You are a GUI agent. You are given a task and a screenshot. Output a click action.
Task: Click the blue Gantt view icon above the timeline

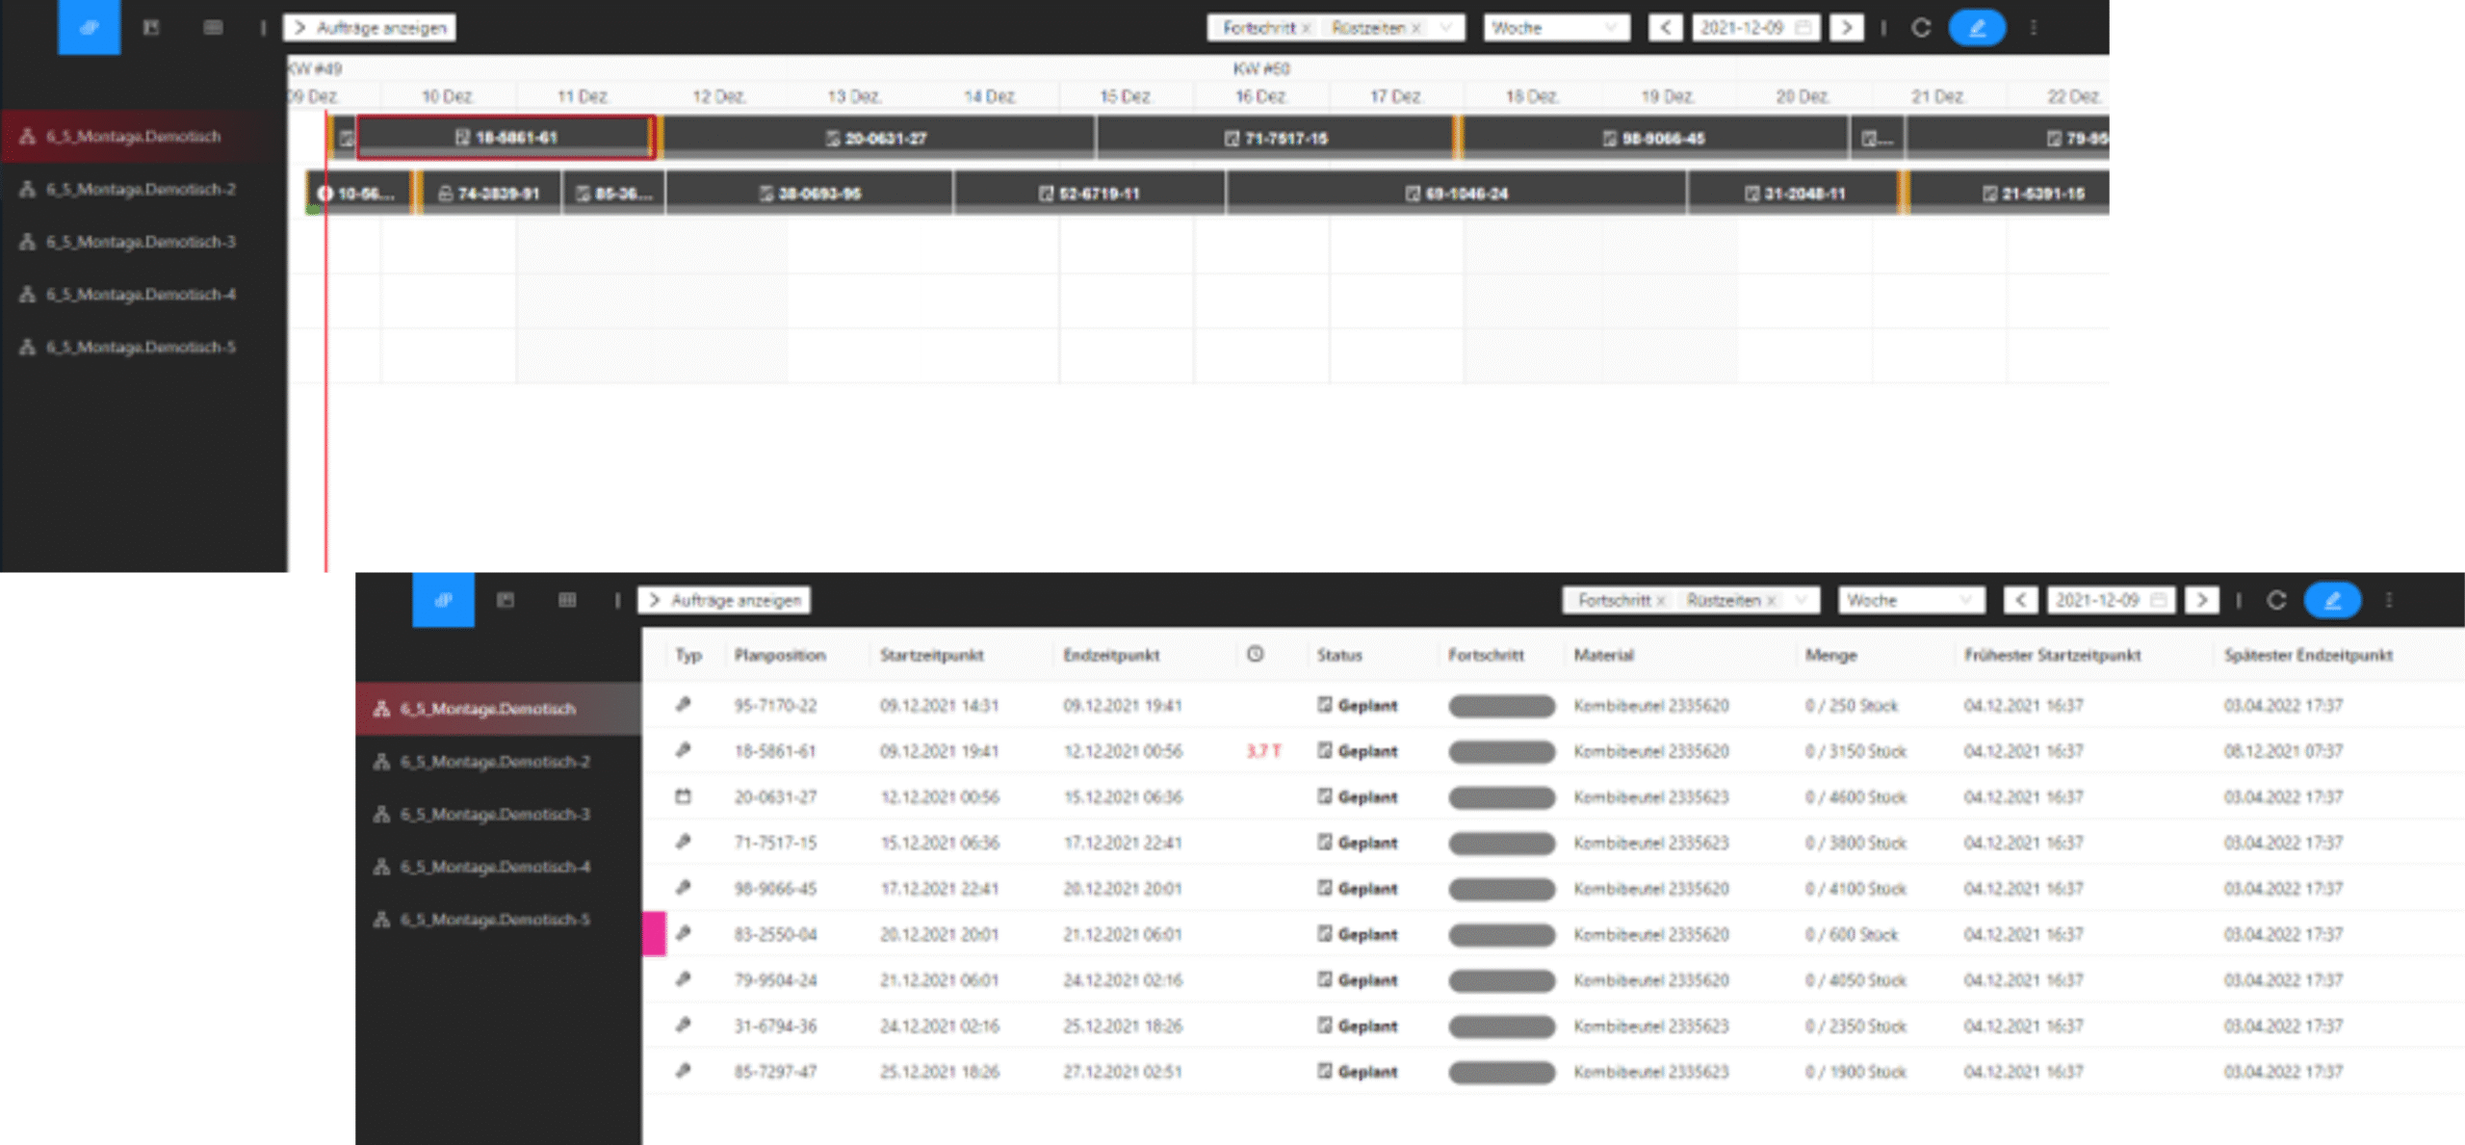(x=89, y=27)
